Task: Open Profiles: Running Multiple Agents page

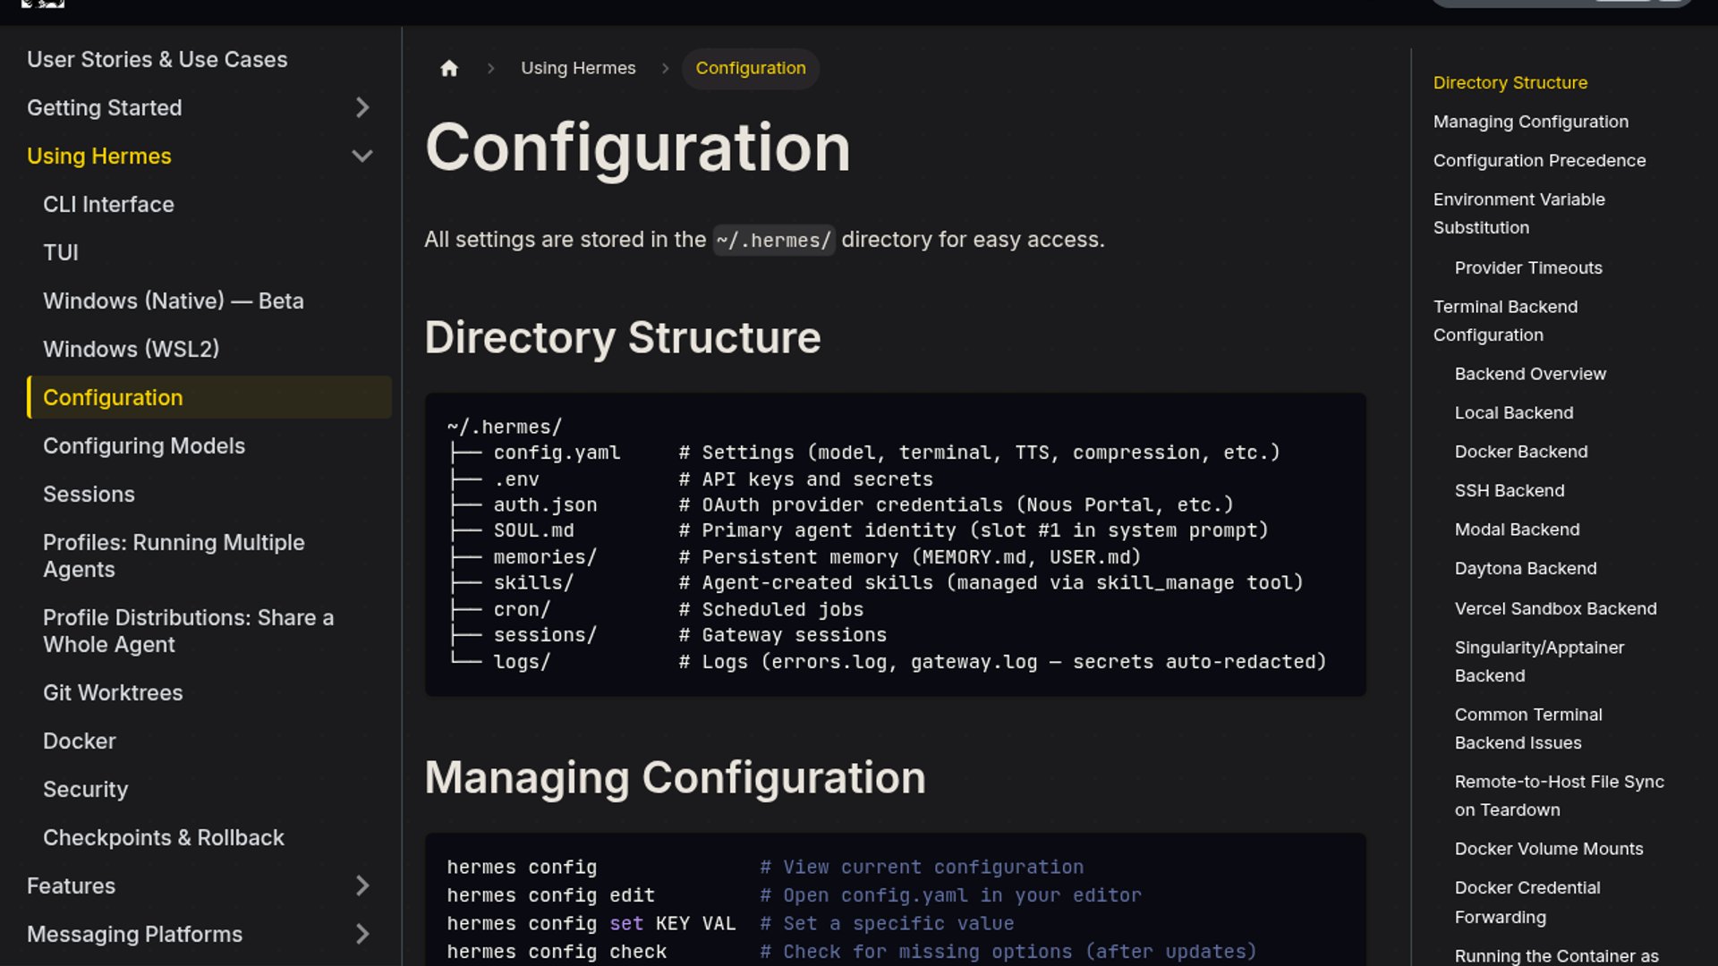Action: click(174, 555)
